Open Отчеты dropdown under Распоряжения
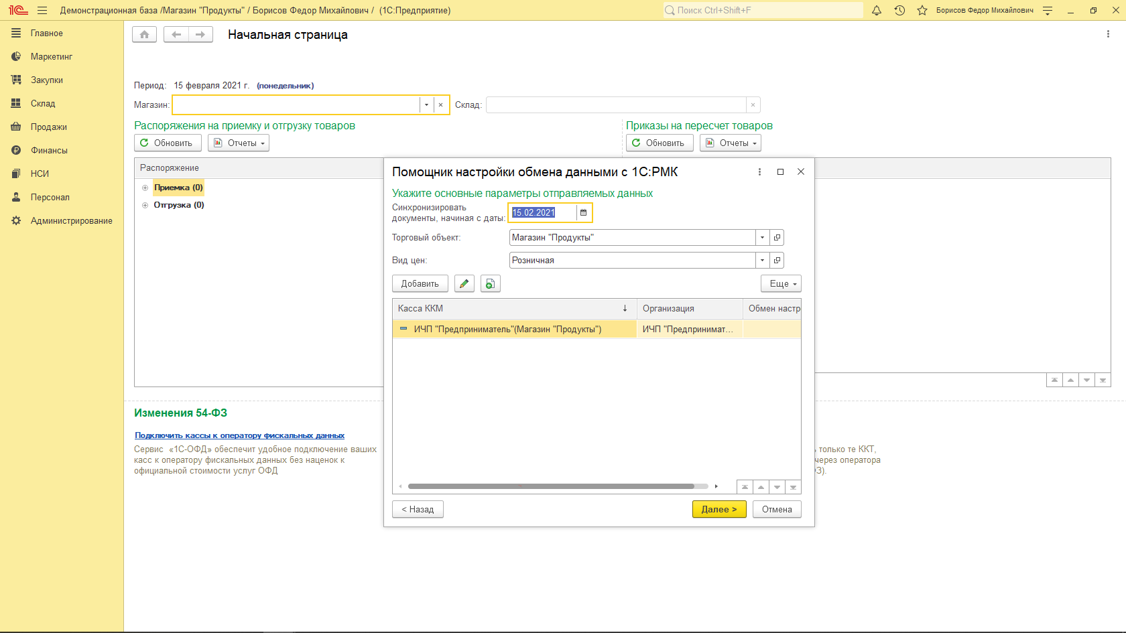Image resolution: width=1126 pixels, height=633 pixels. pos(239,143)
